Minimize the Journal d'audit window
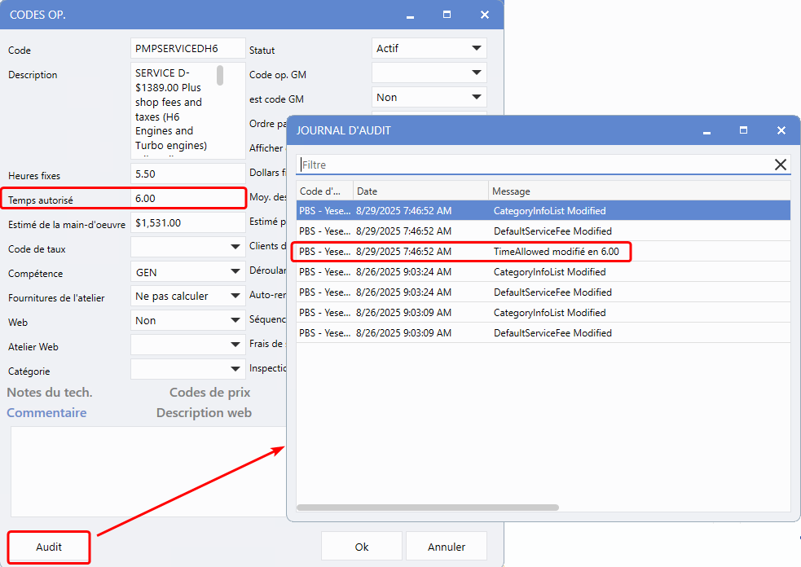 pyautogui.click(x=706, y=130)
